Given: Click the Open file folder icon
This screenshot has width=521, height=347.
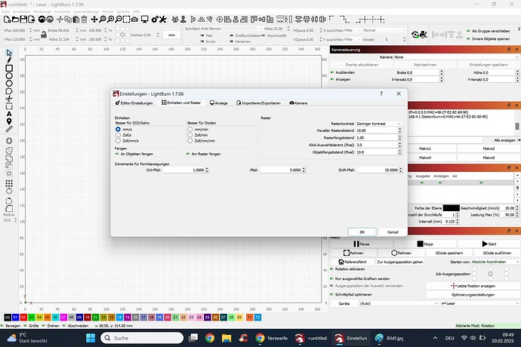Looking at the screenshot, I should point(15,20).
